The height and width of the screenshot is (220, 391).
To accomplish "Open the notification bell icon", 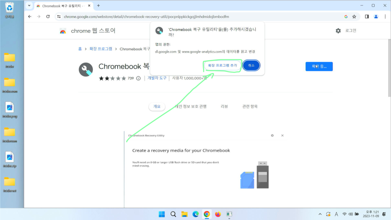I will tap(384, 214).
